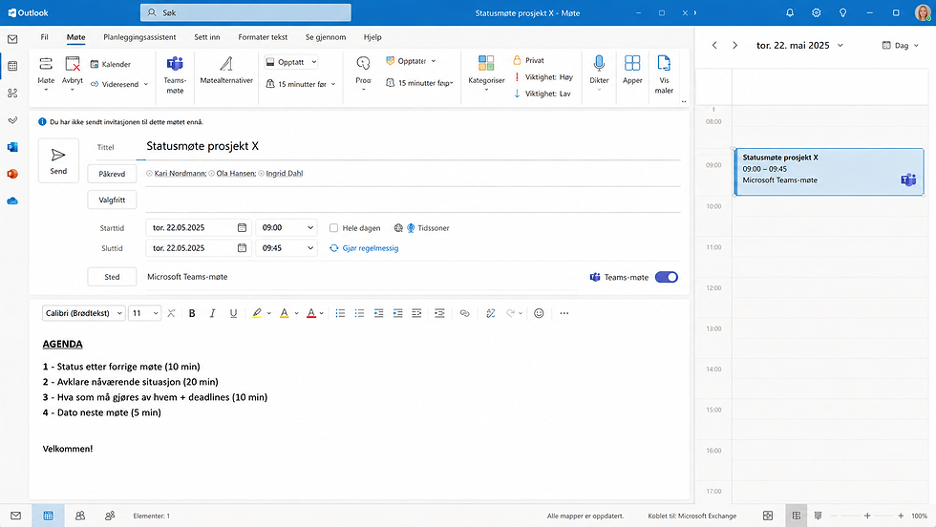This screenshot has height=527, width=936.
Task: Click the Kalender ribbon button
Action: (111, 65)
